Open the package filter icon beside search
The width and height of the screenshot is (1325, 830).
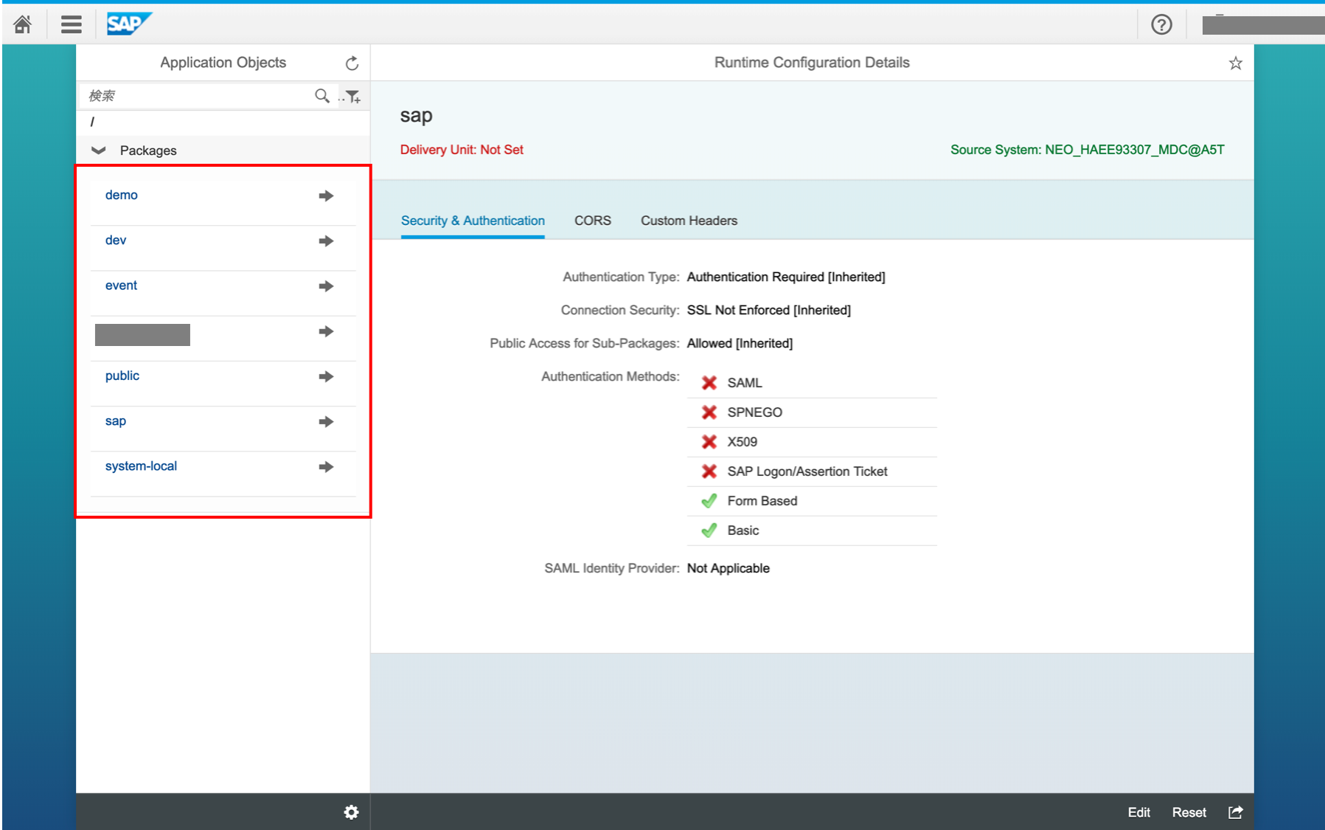click(x=354, y=96)
